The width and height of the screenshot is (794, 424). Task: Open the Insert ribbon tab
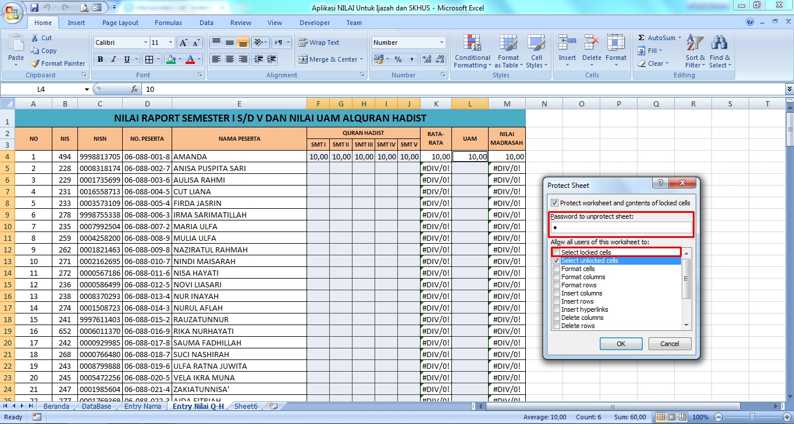[x=76, y=23]
